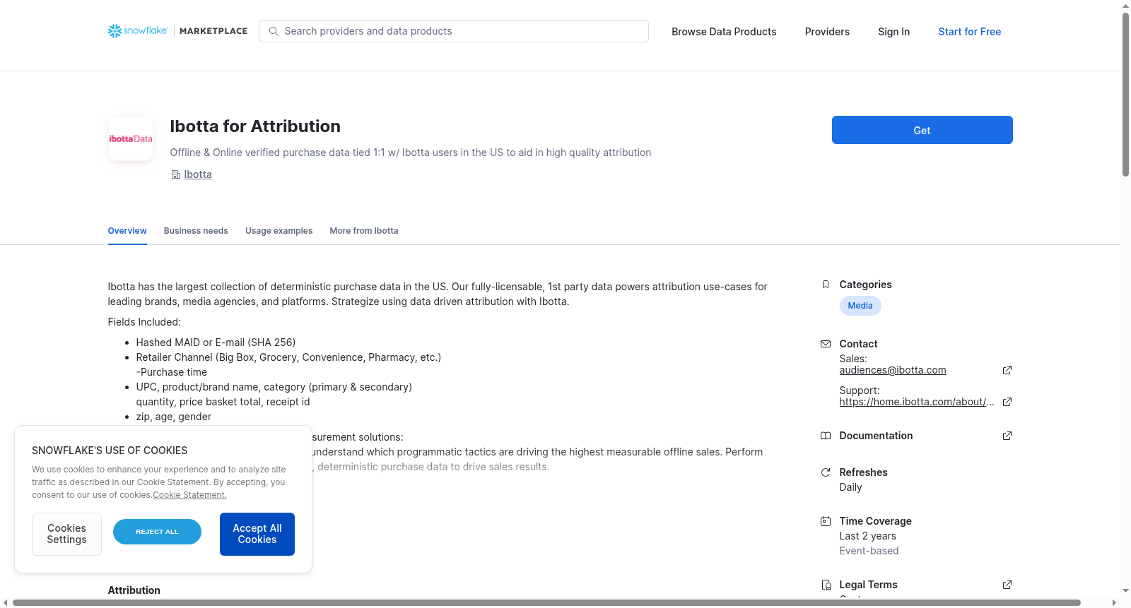Image resolution: width=1131 pixels, height=608 pixels.
Task: Open the Ibotta provider link
Action: coord(198,174)
